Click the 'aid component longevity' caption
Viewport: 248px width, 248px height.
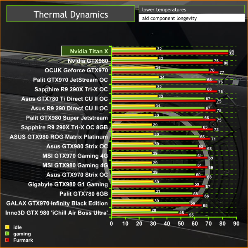(169, 18)
